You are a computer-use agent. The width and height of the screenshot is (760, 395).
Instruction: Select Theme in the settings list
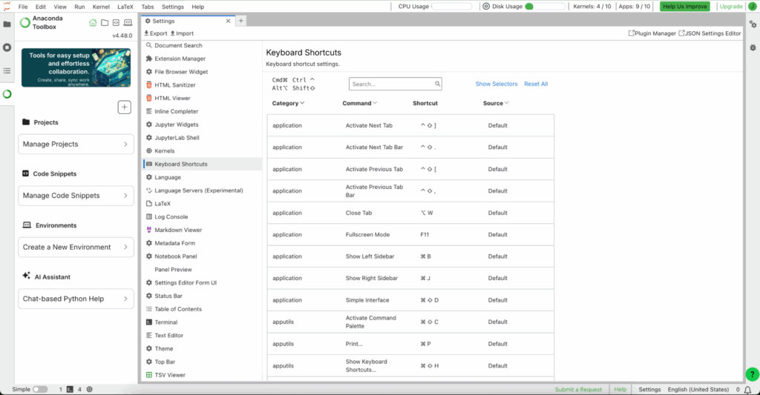click(164, 348)
